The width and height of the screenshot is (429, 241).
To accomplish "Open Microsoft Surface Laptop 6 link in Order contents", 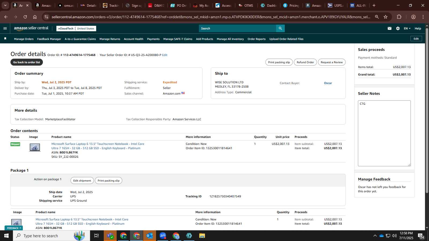I will [x=98, y=146].
